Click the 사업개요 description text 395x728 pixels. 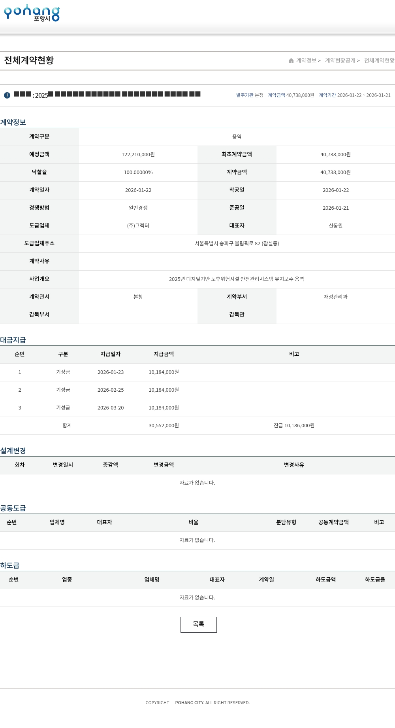(236, 279)
